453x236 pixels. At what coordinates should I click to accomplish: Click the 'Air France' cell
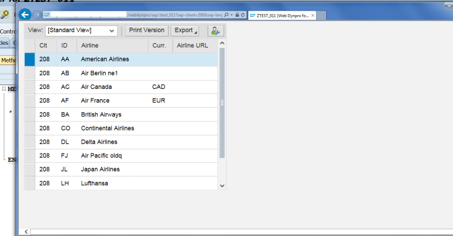tap(113, 101)
